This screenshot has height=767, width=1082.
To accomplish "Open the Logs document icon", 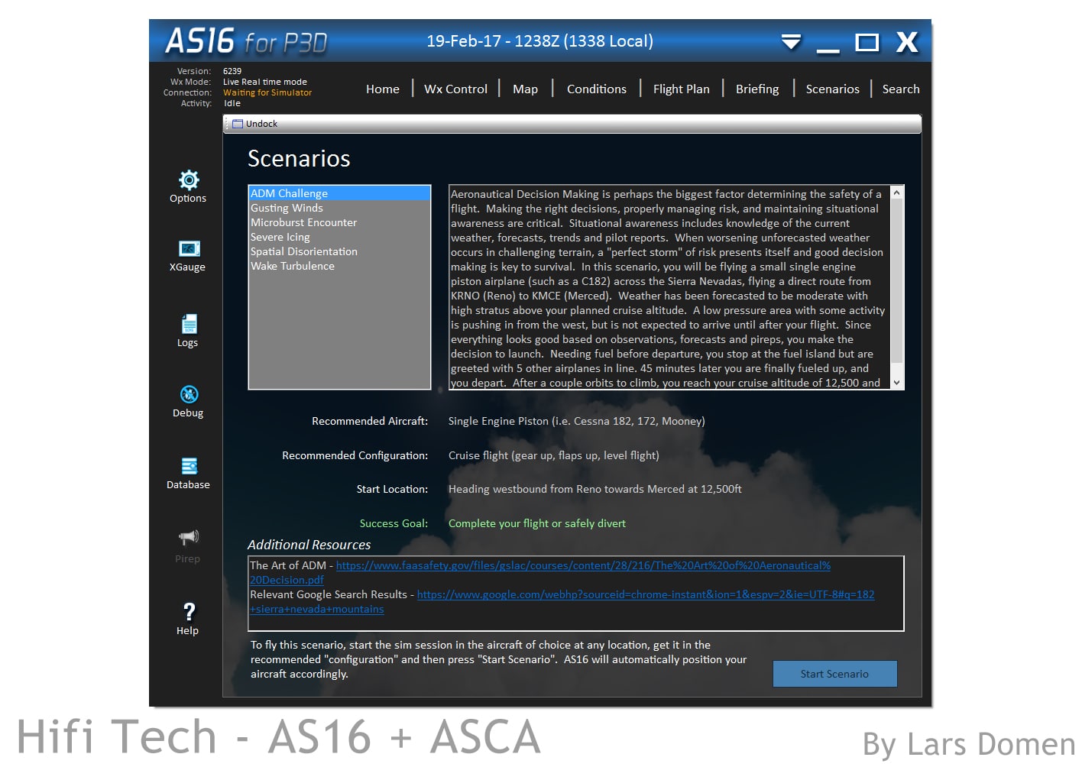I will click(189, 324).
